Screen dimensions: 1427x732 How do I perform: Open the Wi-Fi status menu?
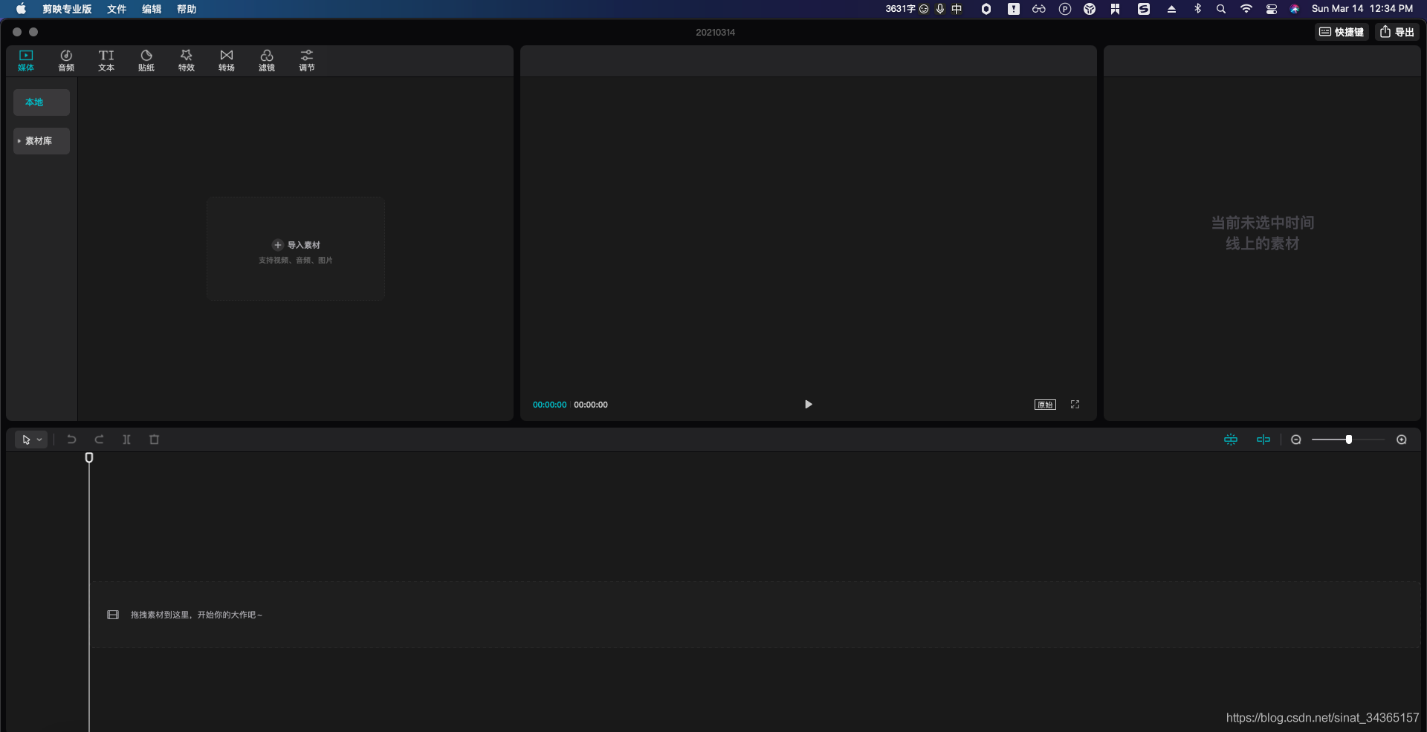coord(1246,9)
